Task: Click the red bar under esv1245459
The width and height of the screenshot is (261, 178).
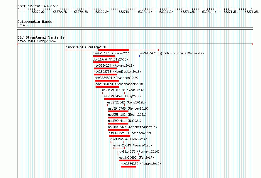Action: [x=114, y=99]
